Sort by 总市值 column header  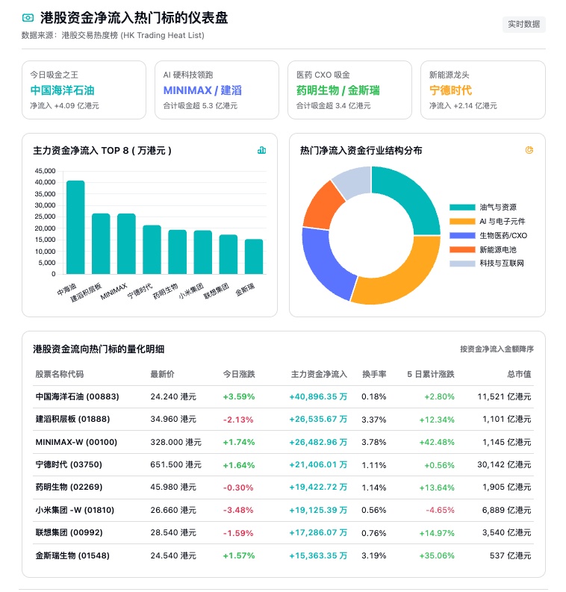(519, 374)
